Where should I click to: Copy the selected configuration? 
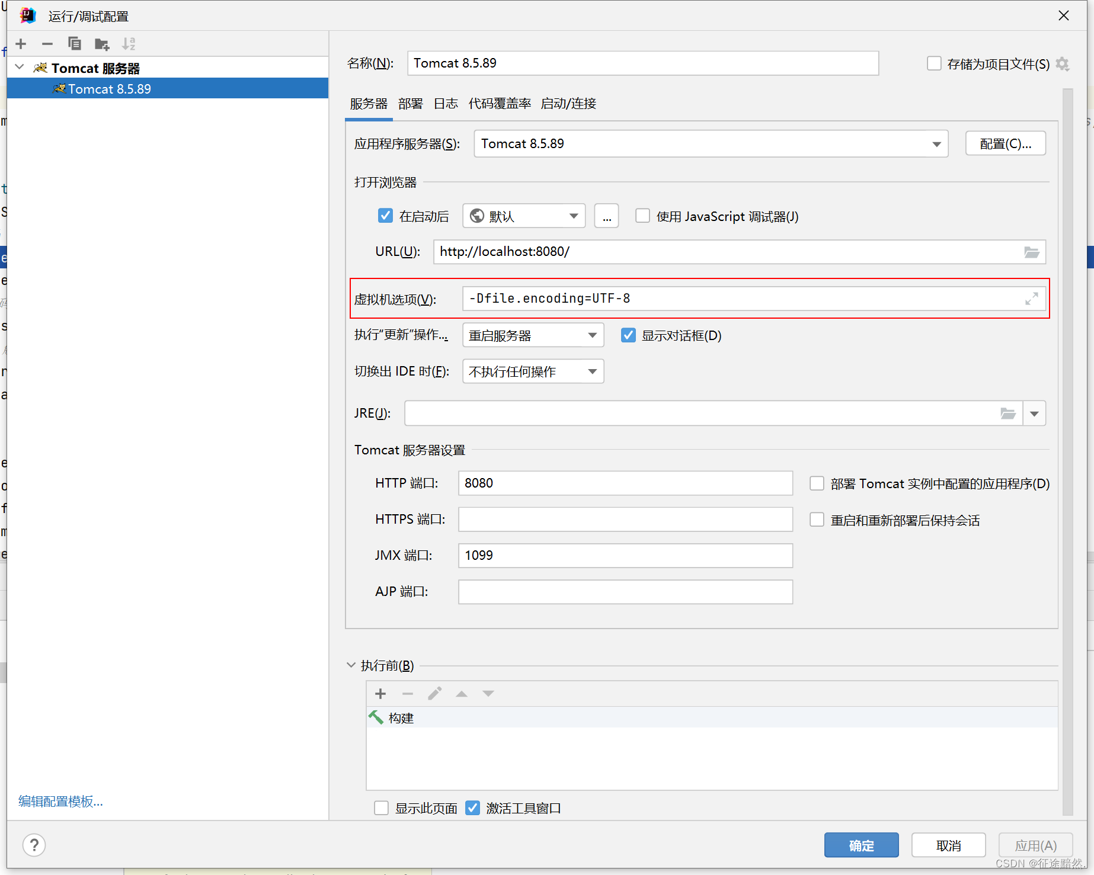click(x=74, y=44)
